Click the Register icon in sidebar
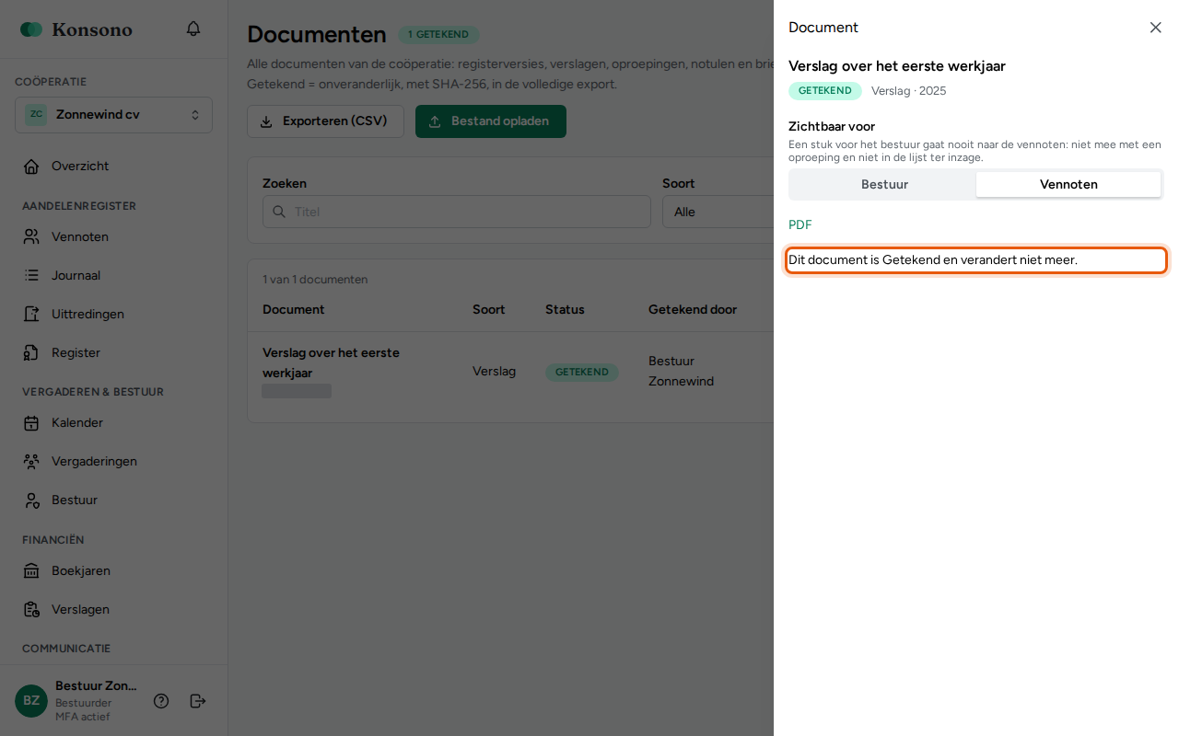The image size is (1179, 736). click(31, 352)
